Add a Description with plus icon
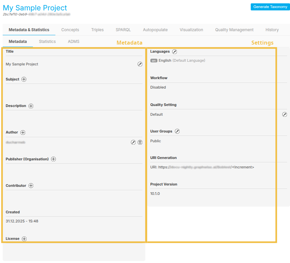Viewport: 290px width, 263px height. tap(31, 106)
